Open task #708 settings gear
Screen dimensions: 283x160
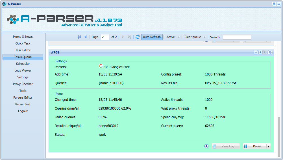pyautogui.click(x=270, y=52)
